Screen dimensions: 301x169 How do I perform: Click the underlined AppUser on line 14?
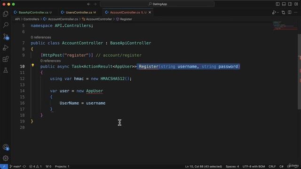click(x=95, y=91)
